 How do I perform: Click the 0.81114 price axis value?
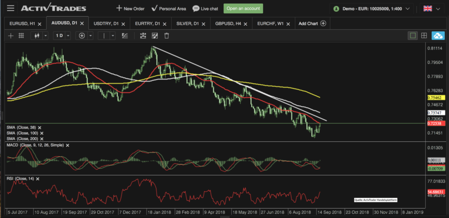(x=435, y=48)
